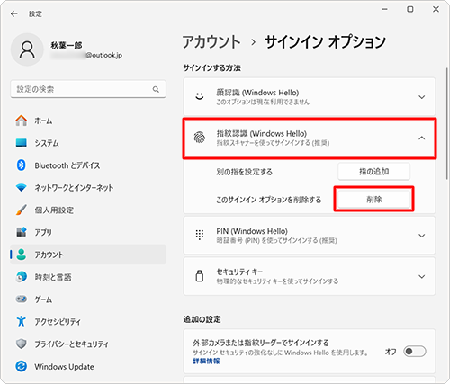Viewport: 450px width, 384px height.
Task: Select 時刻と言語 in sidebar
Action: [88, 277]
